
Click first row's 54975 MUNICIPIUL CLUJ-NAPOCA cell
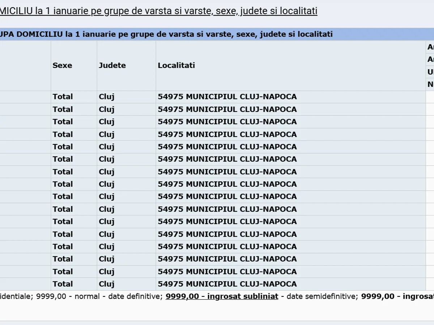(x=227, y=97)
